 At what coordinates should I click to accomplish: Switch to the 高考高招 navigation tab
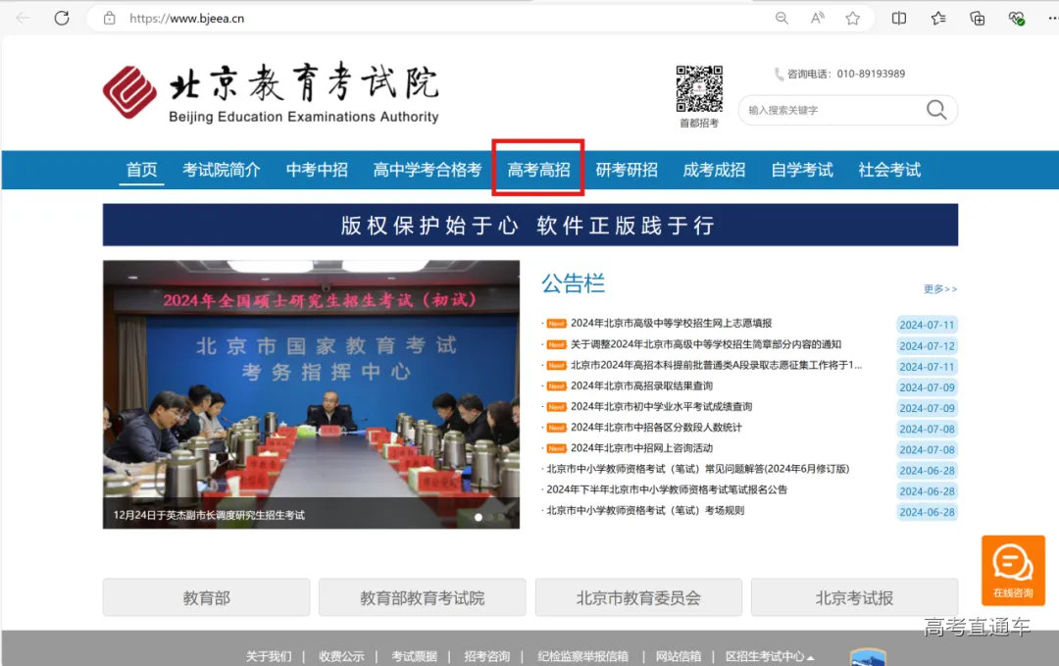click(x=537, y=169)
